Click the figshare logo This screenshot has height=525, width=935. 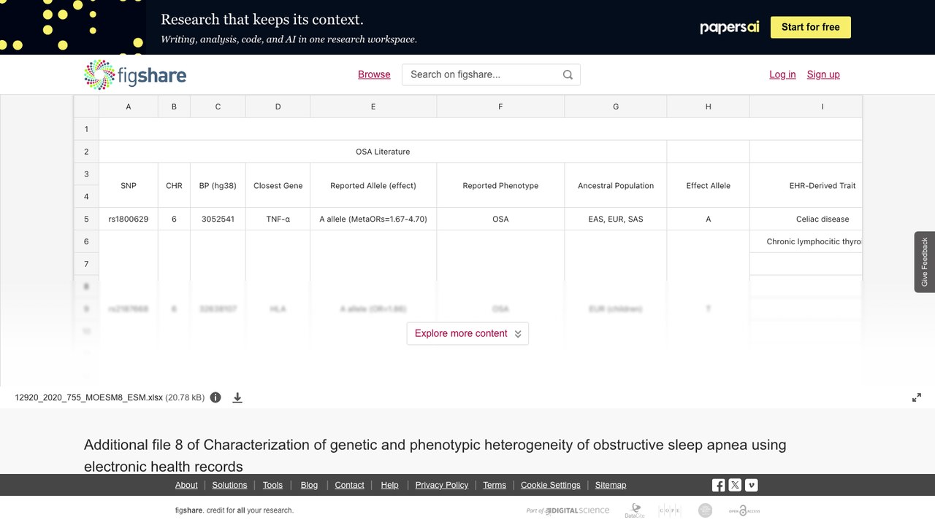(135, 74)
